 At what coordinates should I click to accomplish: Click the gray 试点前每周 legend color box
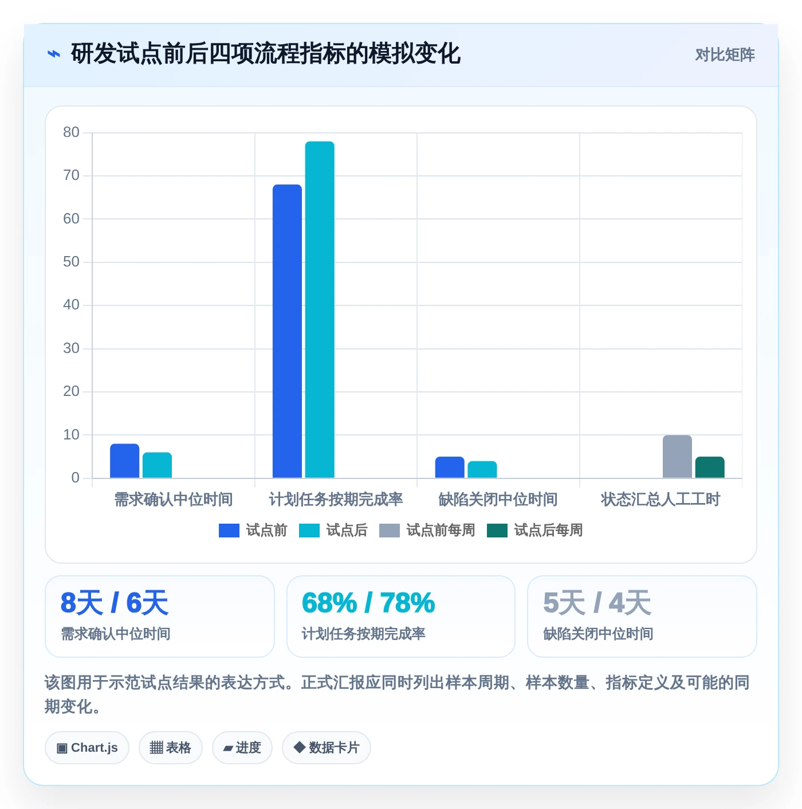point(390,531)
